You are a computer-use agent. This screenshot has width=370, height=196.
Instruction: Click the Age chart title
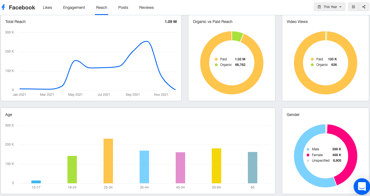[9, 115]
